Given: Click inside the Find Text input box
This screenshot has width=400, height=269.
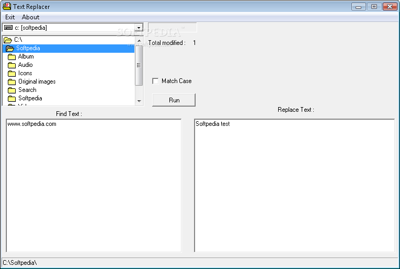Looking at the screenshot, I should click(94, 185).
